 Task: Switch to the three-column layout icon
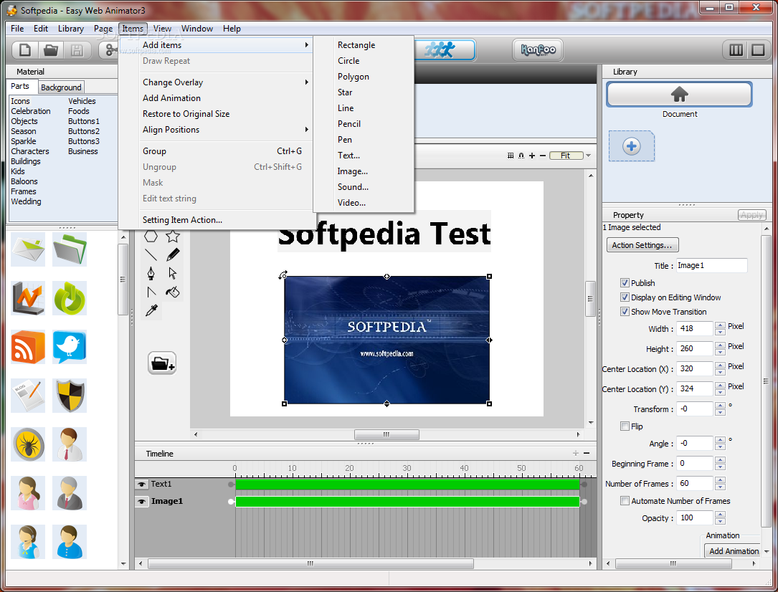click(x=736, y=49)
